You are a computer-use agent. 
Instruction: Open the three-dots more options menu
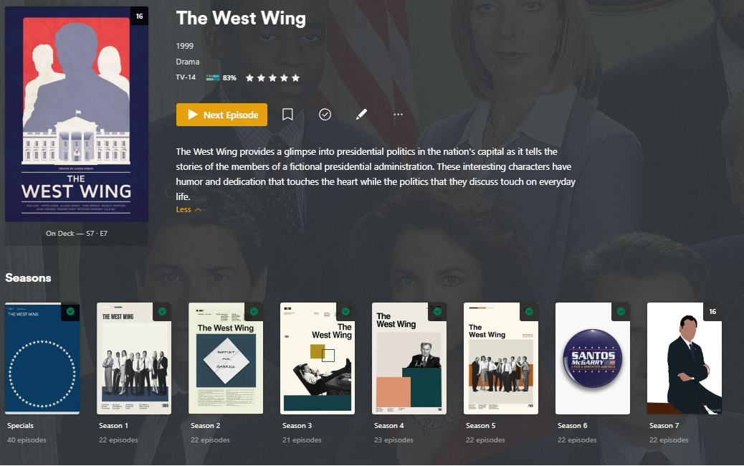[398, 115]
